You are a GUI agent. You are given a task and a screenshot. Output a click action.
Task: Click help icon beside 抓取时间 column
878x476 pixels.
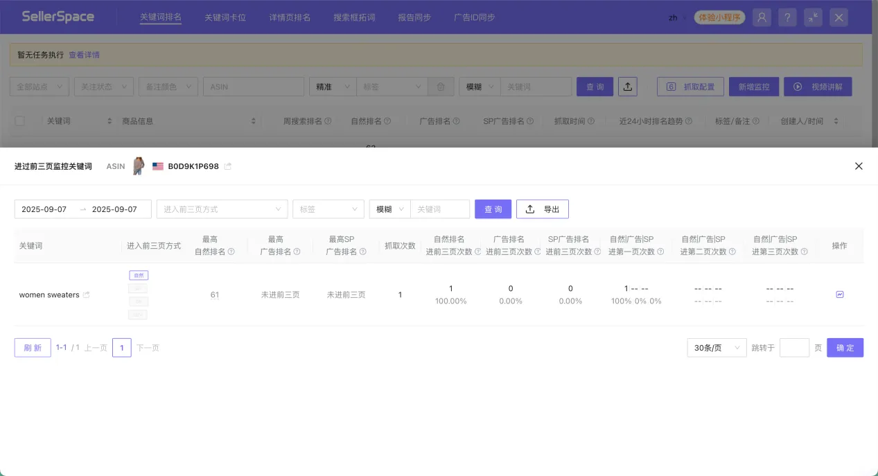[591, 121]
